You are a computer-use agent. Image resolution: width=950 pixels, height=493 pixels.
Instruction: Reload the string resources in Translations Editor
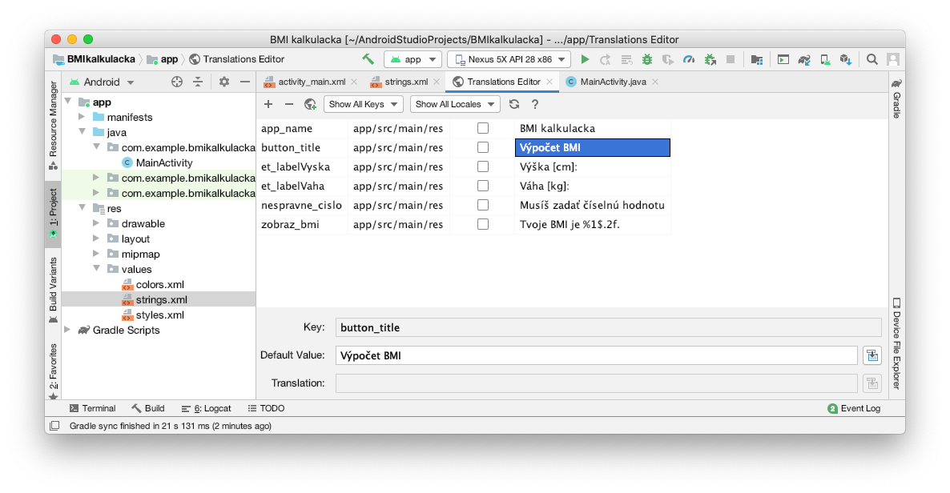point(514,104)
